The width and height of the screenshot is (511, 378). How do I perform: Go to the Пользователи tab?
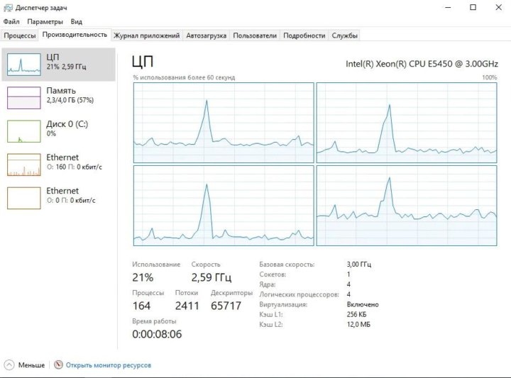pyautogui.click(x=255, y=35)
